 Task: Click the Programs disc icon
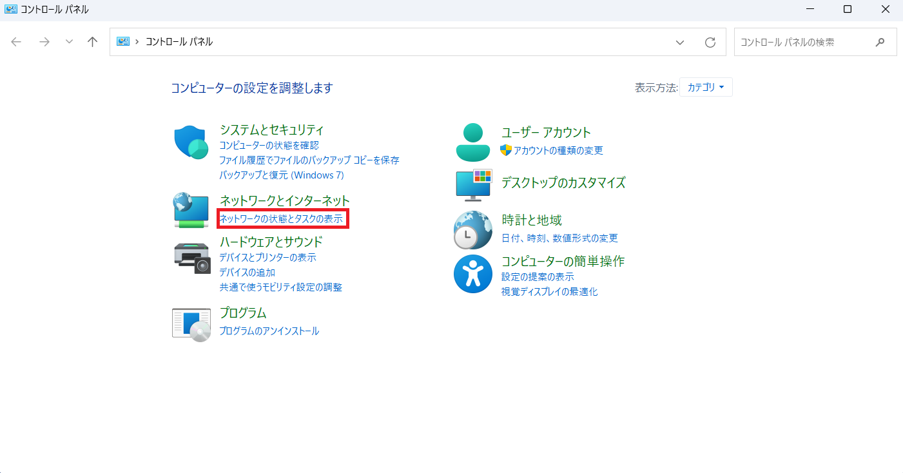click(x=191, y=325)
